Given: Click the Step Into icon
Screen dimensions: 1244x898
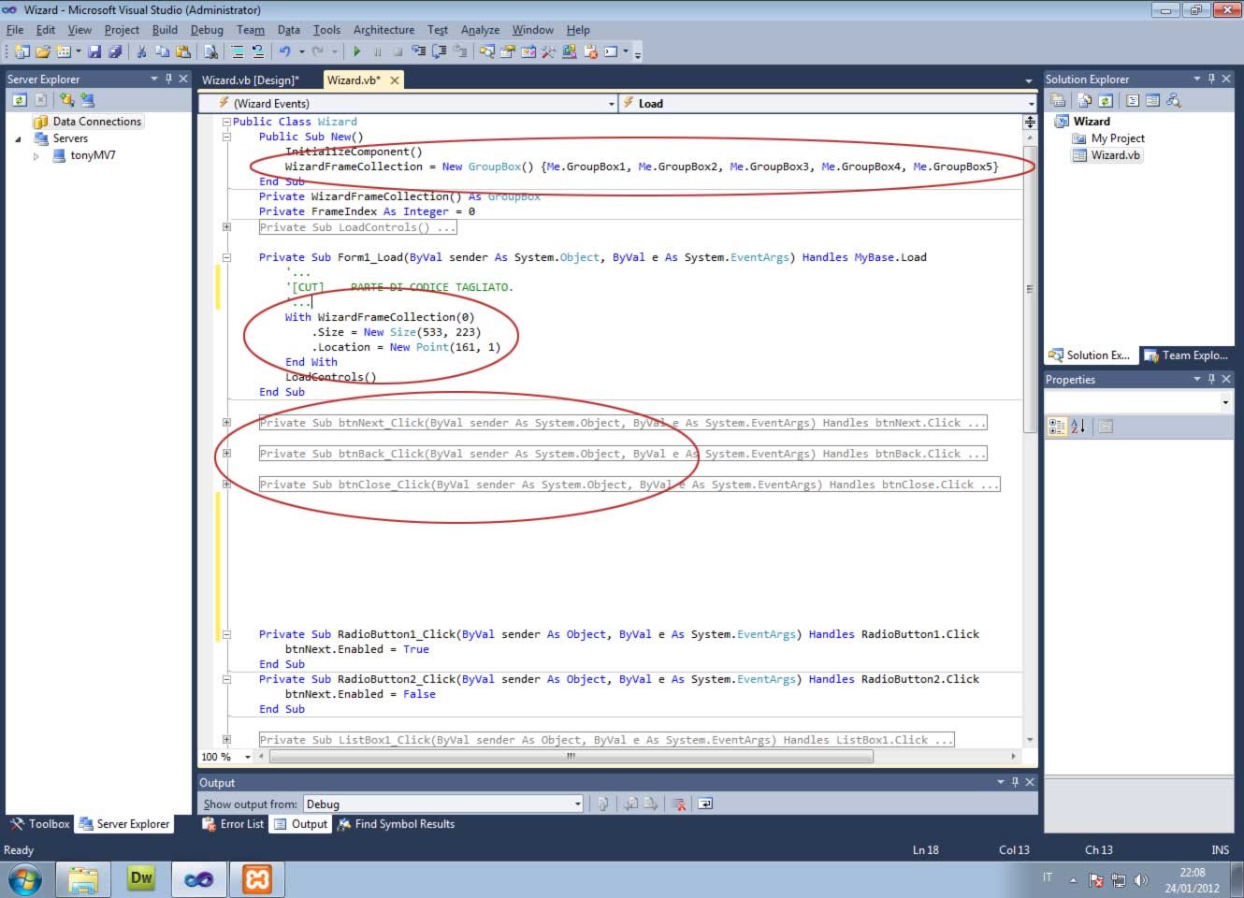Looking at the screenshot, I should click(x=418, y=51).
